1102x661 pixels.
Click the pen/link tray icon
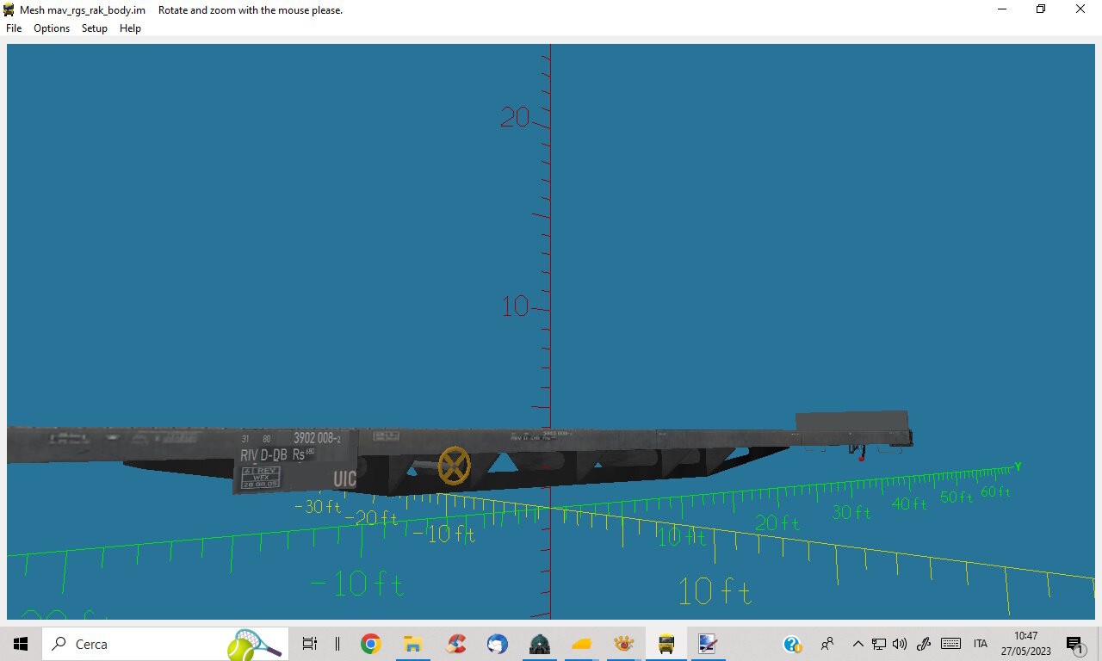(924, 644)
